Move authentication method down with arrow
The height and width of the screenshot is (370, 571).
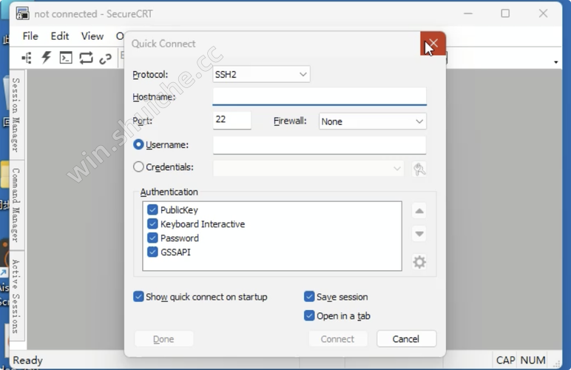[419, 233]
